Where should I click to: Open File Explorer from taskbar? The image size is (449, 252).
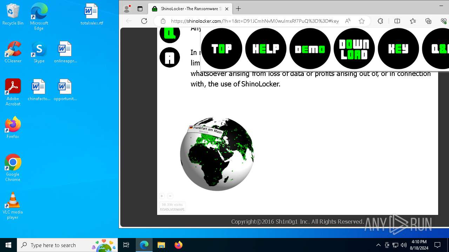pyautogui.click(x=161, y=245)
